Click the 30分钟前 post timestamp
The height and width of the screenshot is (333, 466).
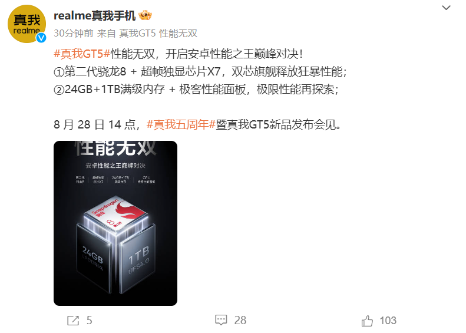coord(74,33)
